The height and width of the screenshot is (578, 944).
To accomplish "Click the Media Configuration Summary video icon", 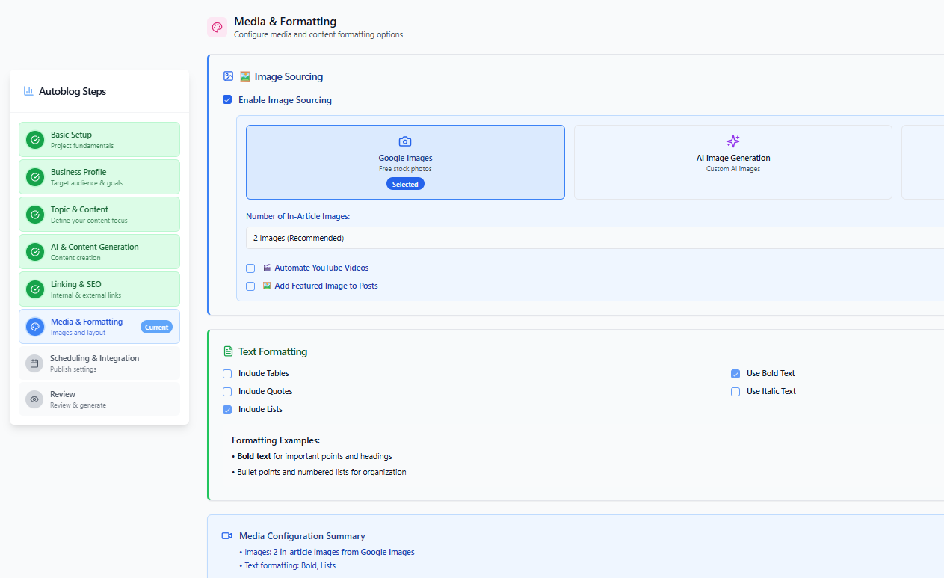I will click(227, 536).
